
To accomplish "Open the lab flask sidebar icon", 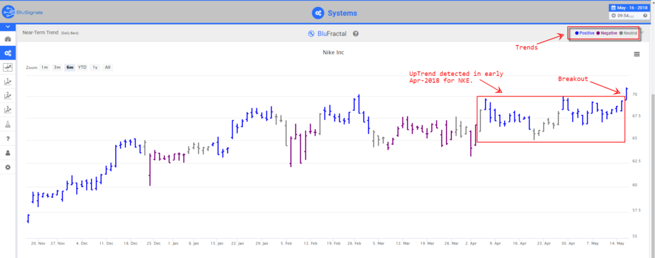I will 8,124.
